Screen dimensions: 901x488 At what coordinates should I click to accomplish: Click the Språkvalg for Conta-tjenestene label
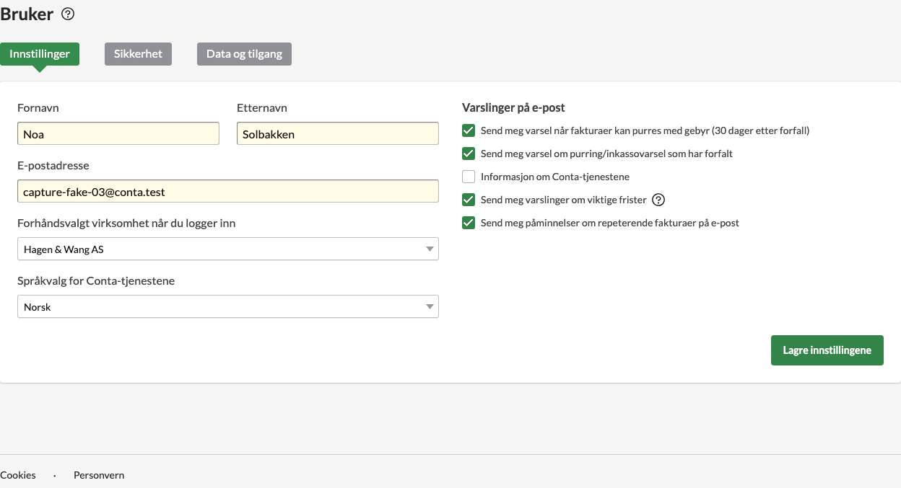point(96,280)
